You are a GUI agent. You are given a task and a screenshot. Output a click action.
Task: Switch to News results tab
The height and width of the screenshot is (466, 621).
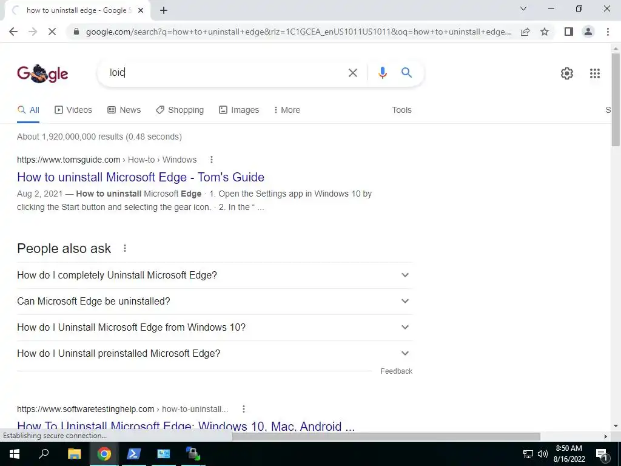click(124, 110)
